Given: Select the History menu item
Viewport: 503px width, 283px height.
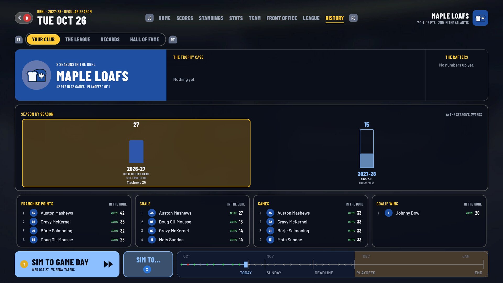Looking at the screenshot, I should 335,18.
